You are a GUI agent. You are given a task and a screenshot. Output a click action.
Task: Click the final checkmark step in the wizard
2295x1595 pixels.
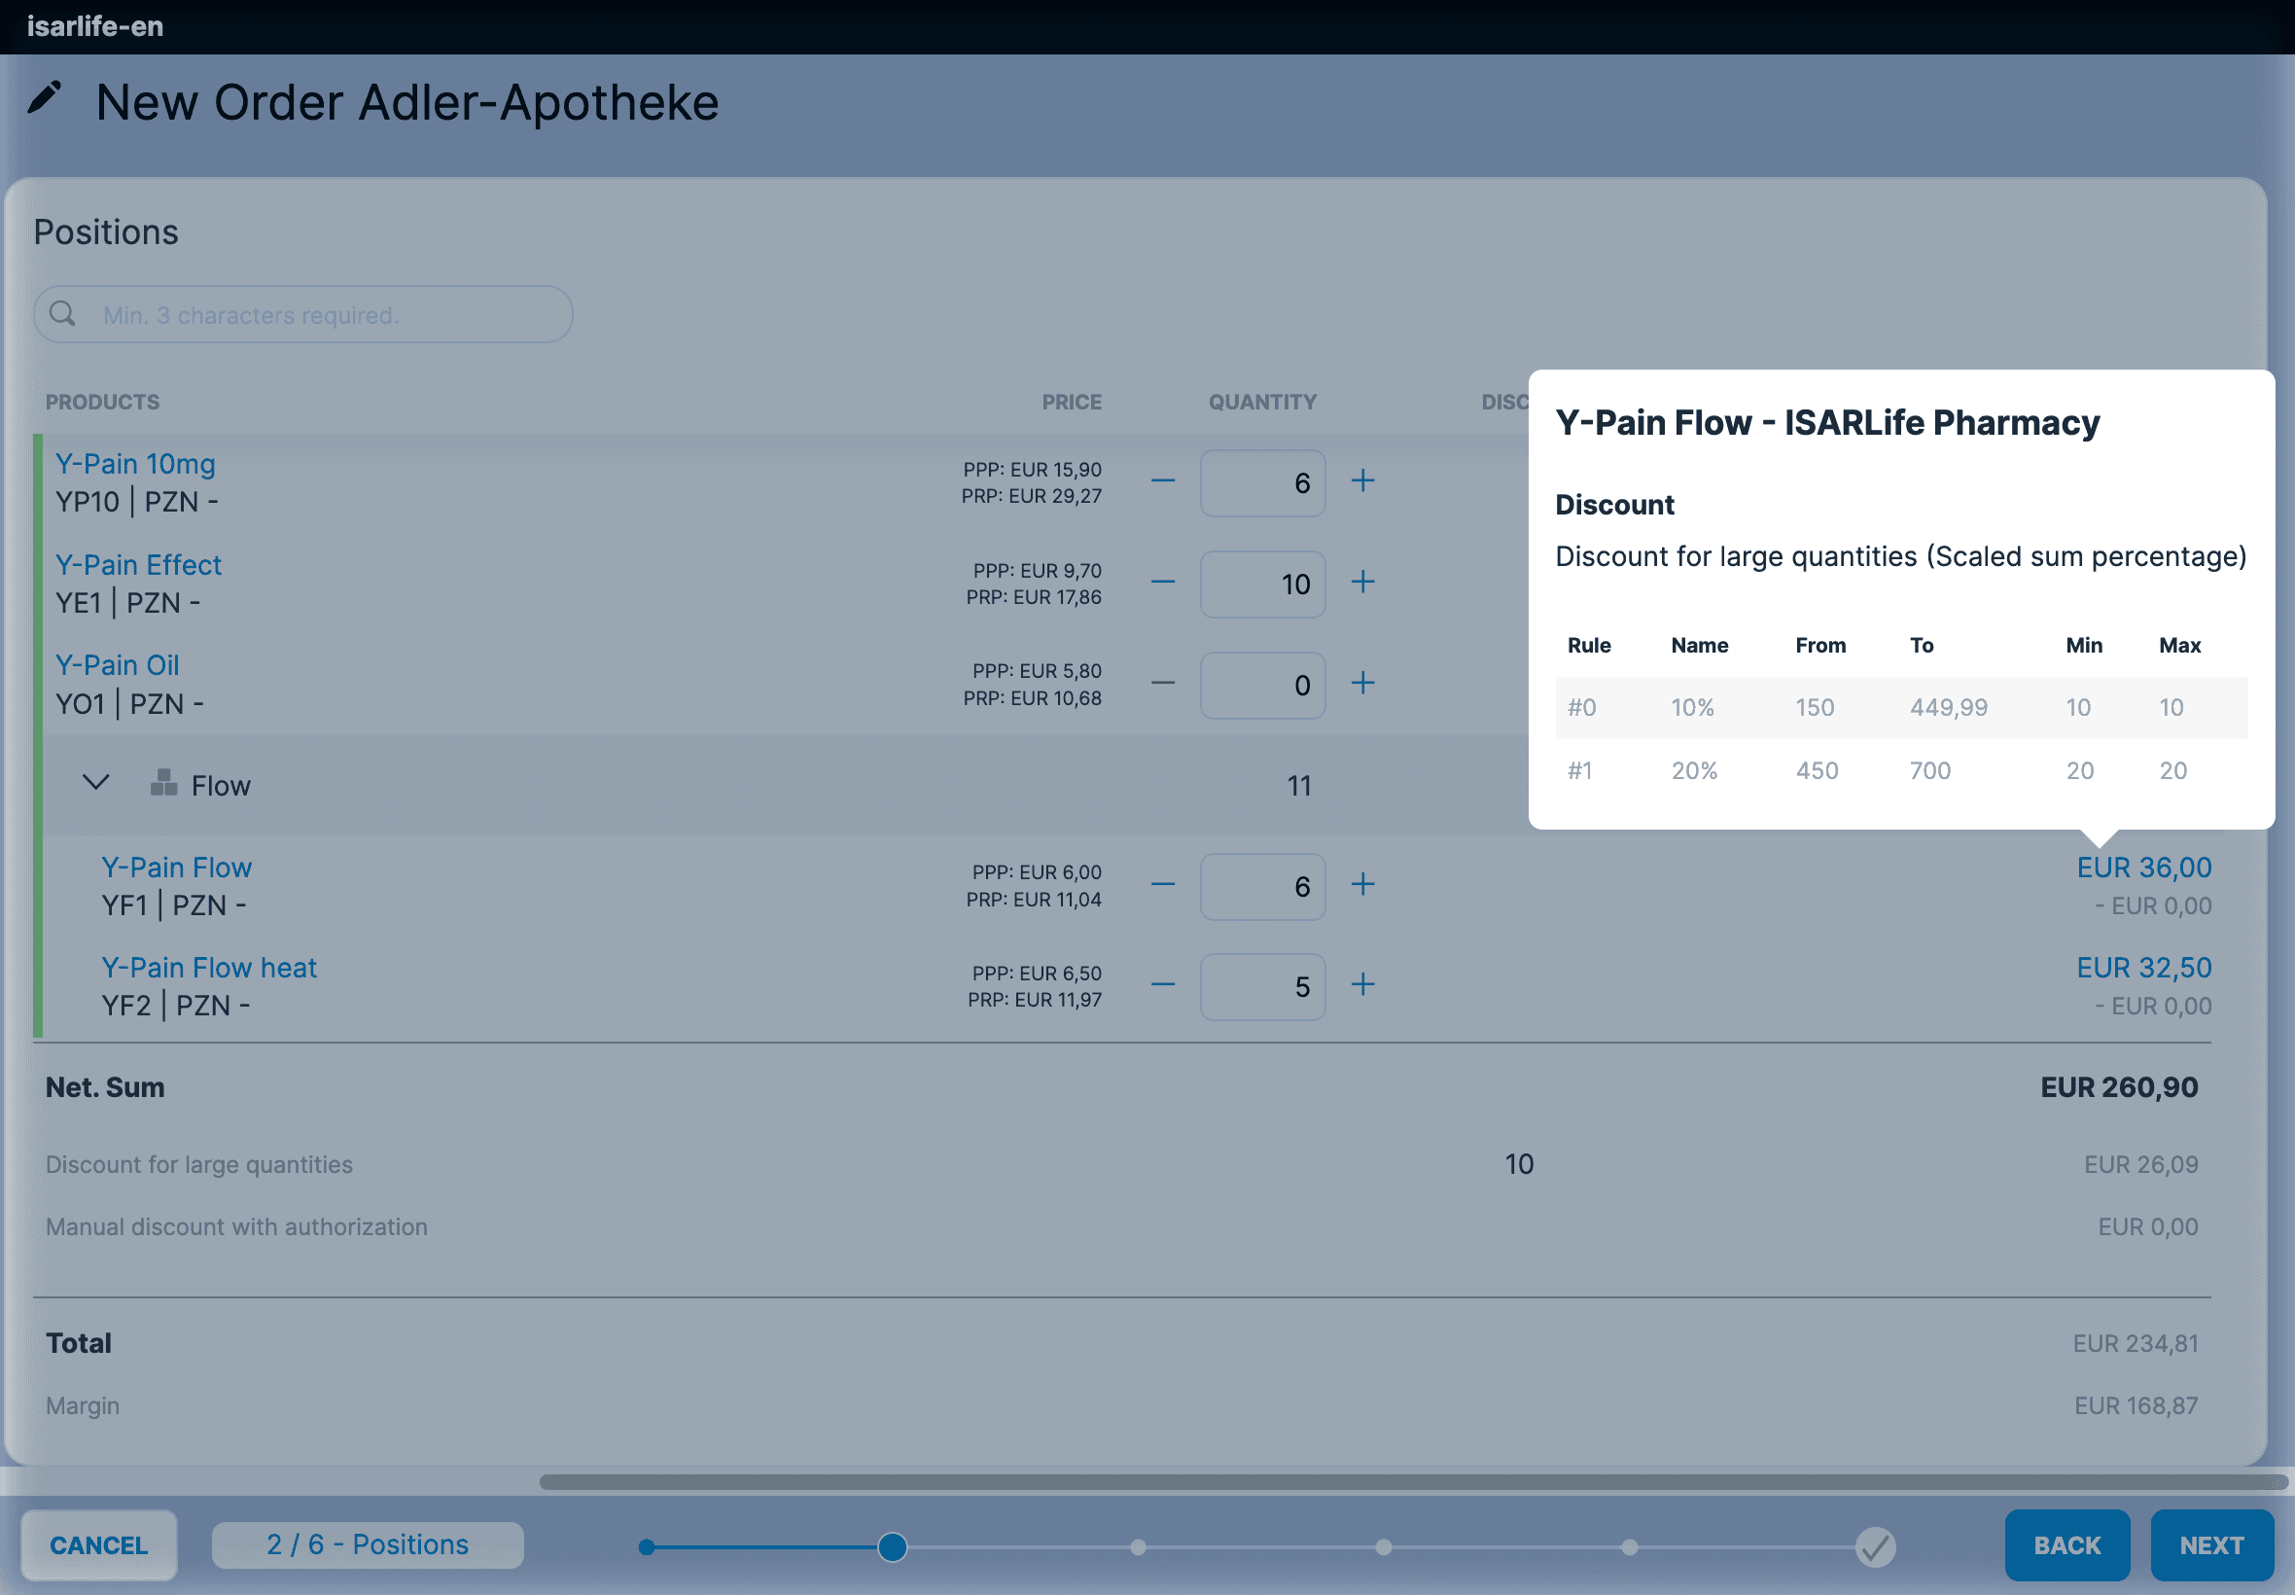pos(1874,1547)
